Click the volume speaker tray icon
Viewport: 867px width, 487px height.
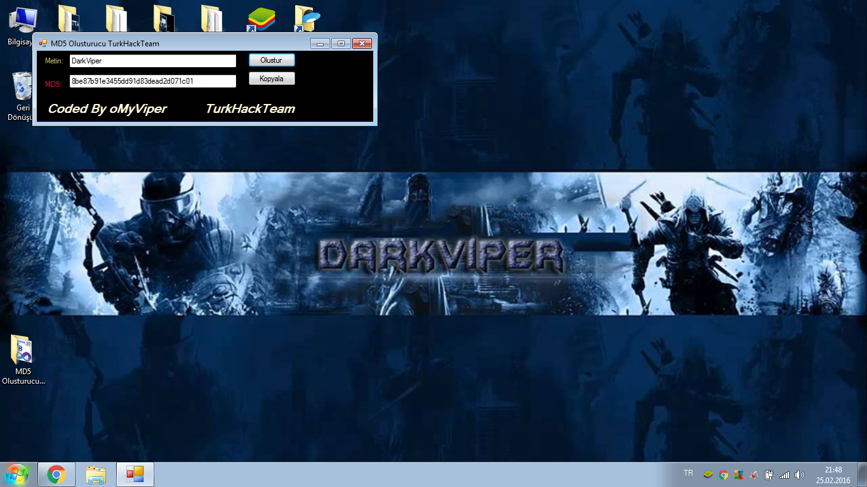pos(800,474)
